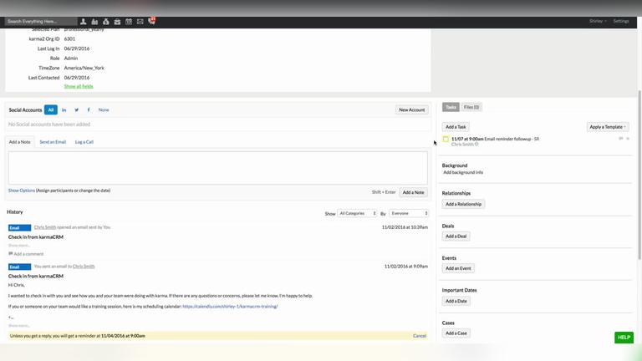Open the Everyone filter dropdown
The height and width of the screenshot is (361, 642).
(409, 213)
